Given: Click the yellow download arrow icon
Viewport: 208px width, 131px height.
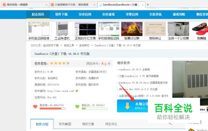Looking at the screenshot, I should coord(127,106).
